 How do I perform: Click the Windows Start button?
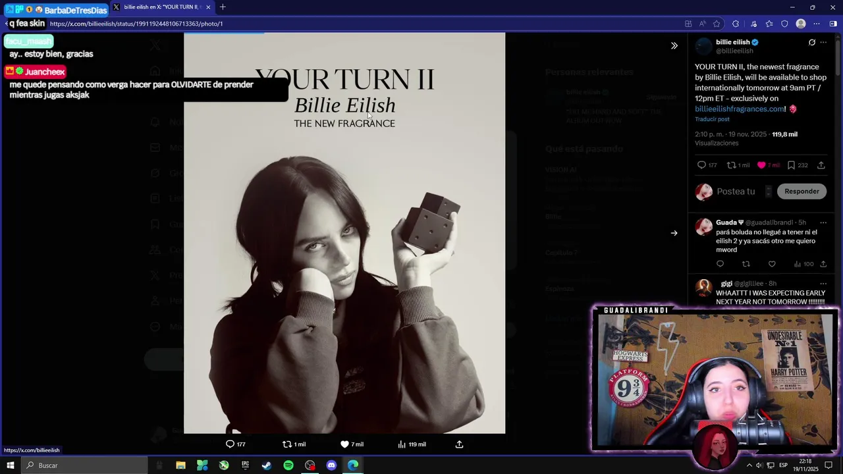[x=11, y=465]
